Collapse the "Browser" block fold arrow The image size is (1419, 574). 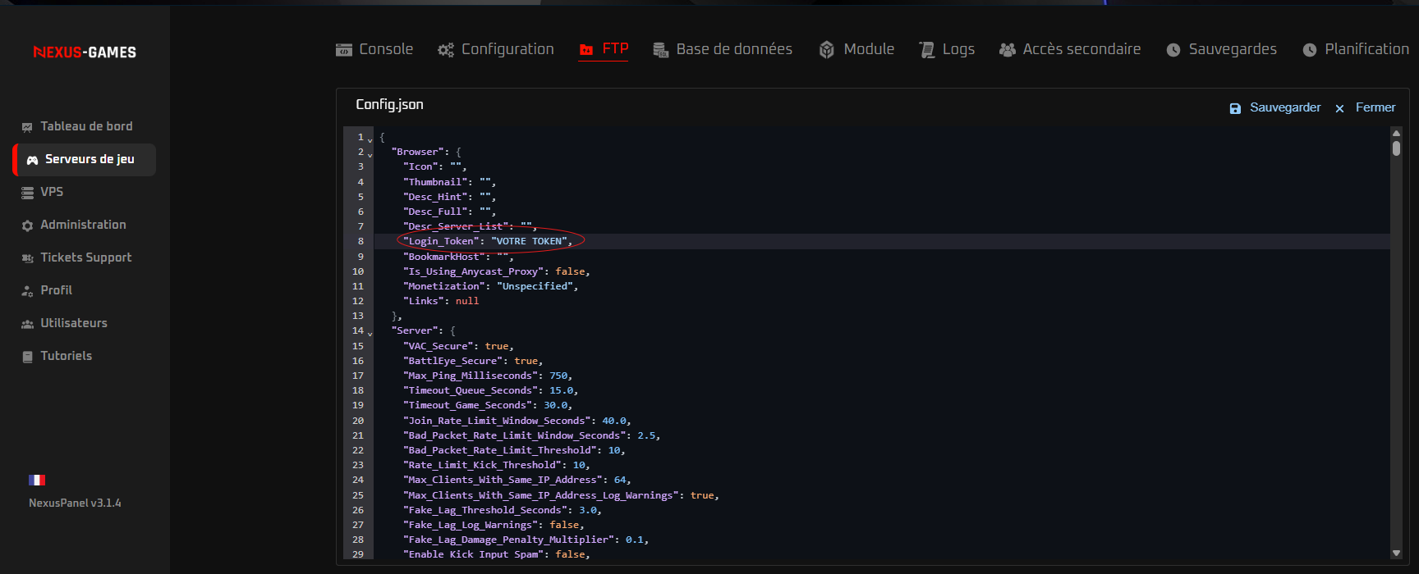point(370,154)
